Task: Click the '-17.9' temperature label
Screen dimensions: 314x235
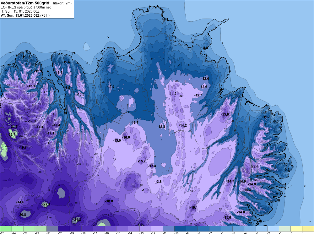Action: pos(32,121)
